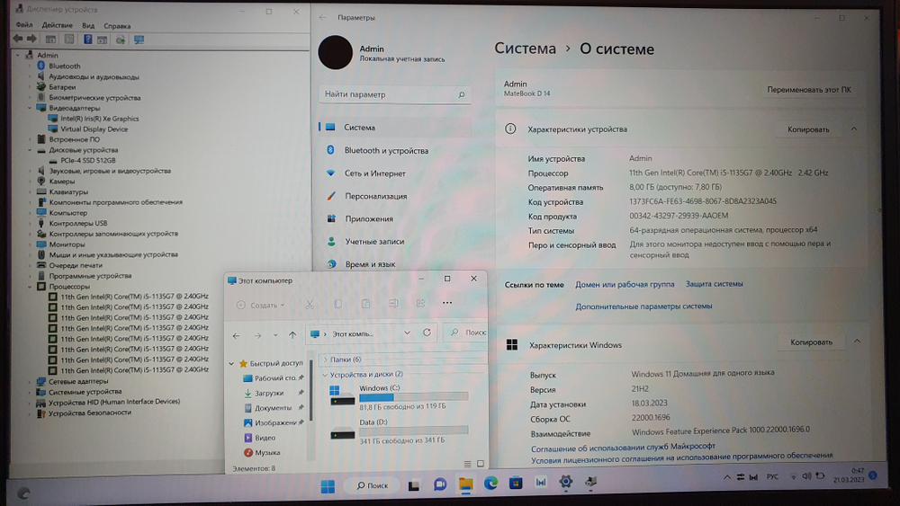
Task: Open File Explorer icon on the taskbar
Action: [465, 484]
